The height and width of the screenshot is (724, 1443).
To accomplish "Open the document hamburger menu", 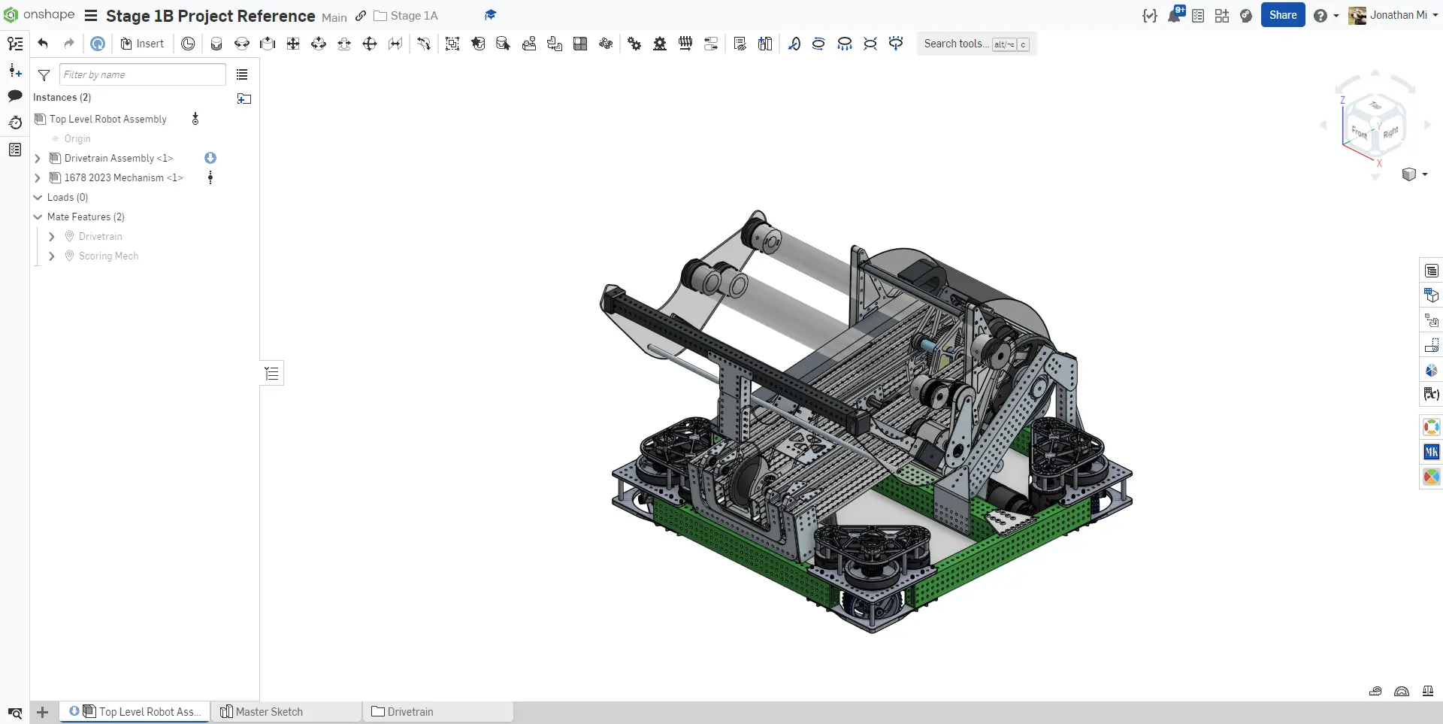I will (x=91, y=16).
